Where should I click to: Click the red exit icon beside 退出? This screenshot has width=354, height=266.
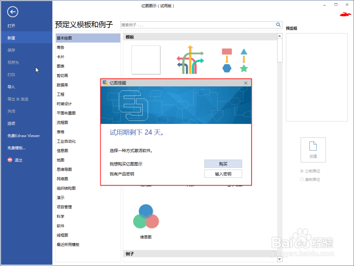pos(10,160)
